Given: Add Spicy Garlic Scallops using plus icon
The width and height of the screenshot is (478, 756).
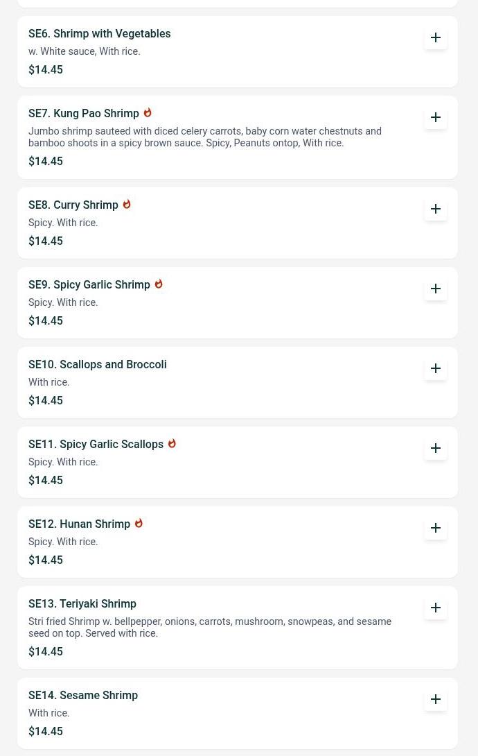Looking at the screenshot, I should click(x=436, y=448).
